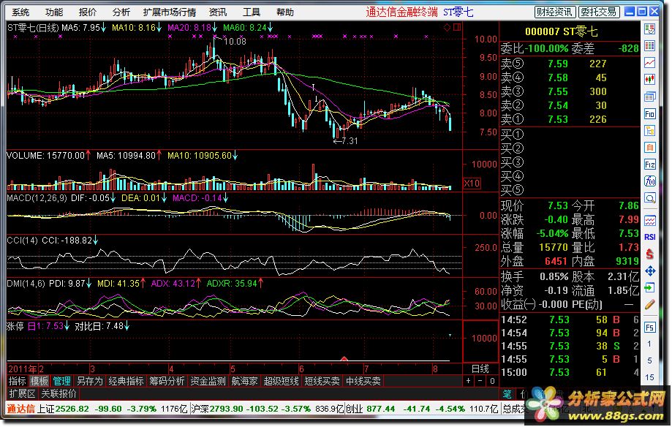The height and width of the screenshot is (427, 672).
Task: Click the X10 volume scale label
Action: (x=472, y=184)
